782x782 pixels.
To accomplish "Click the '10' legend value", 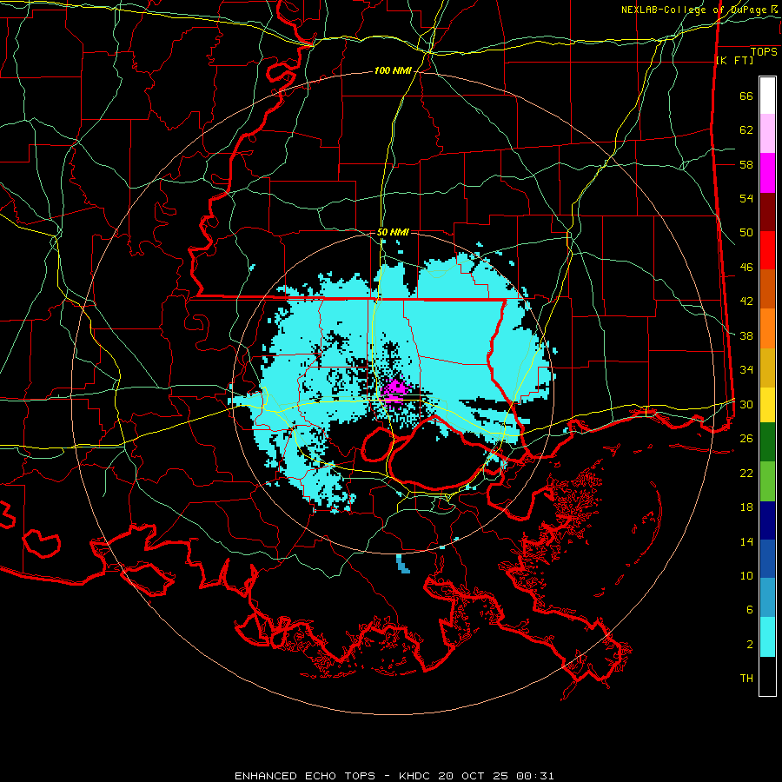I will click(x=746, y=575).
